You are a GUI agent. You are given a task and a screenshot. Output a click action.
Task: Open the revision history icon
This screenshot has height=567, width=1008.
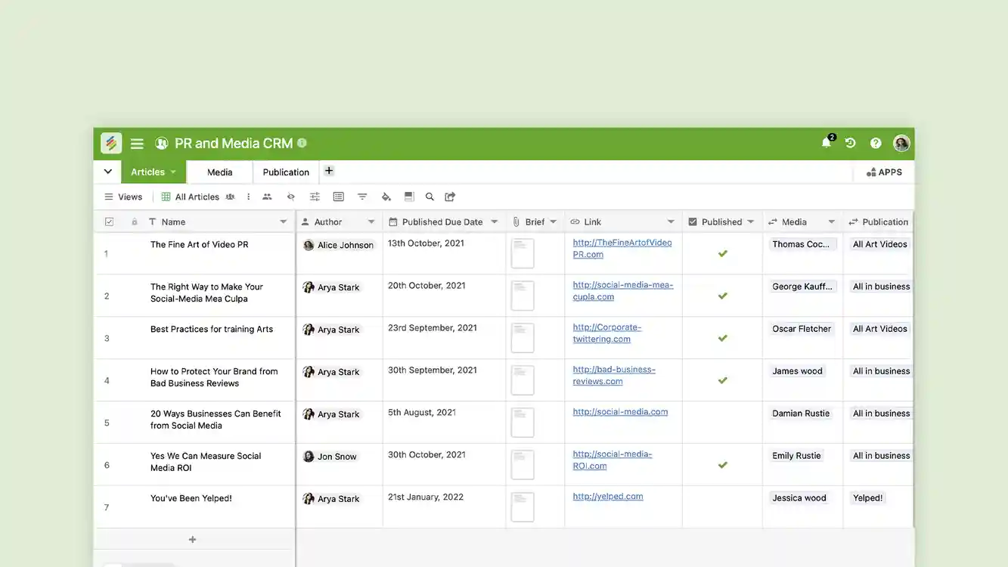[x=850, y=142]
